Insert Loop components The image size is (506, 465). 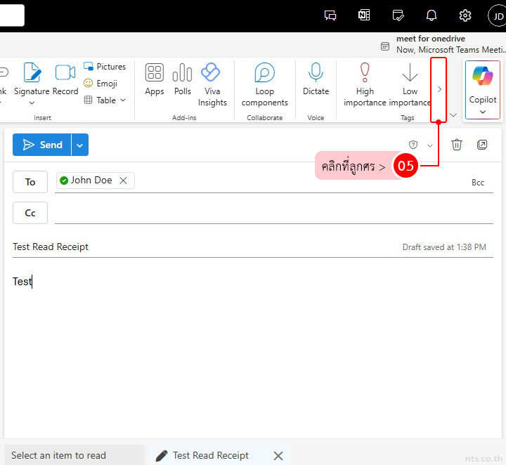[x=265, y=84]
